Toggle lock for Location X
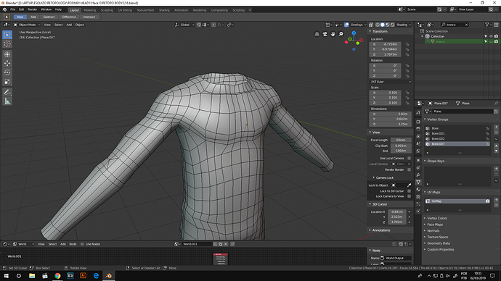This screenshot has width=501, height=281. tap(407, 44)
